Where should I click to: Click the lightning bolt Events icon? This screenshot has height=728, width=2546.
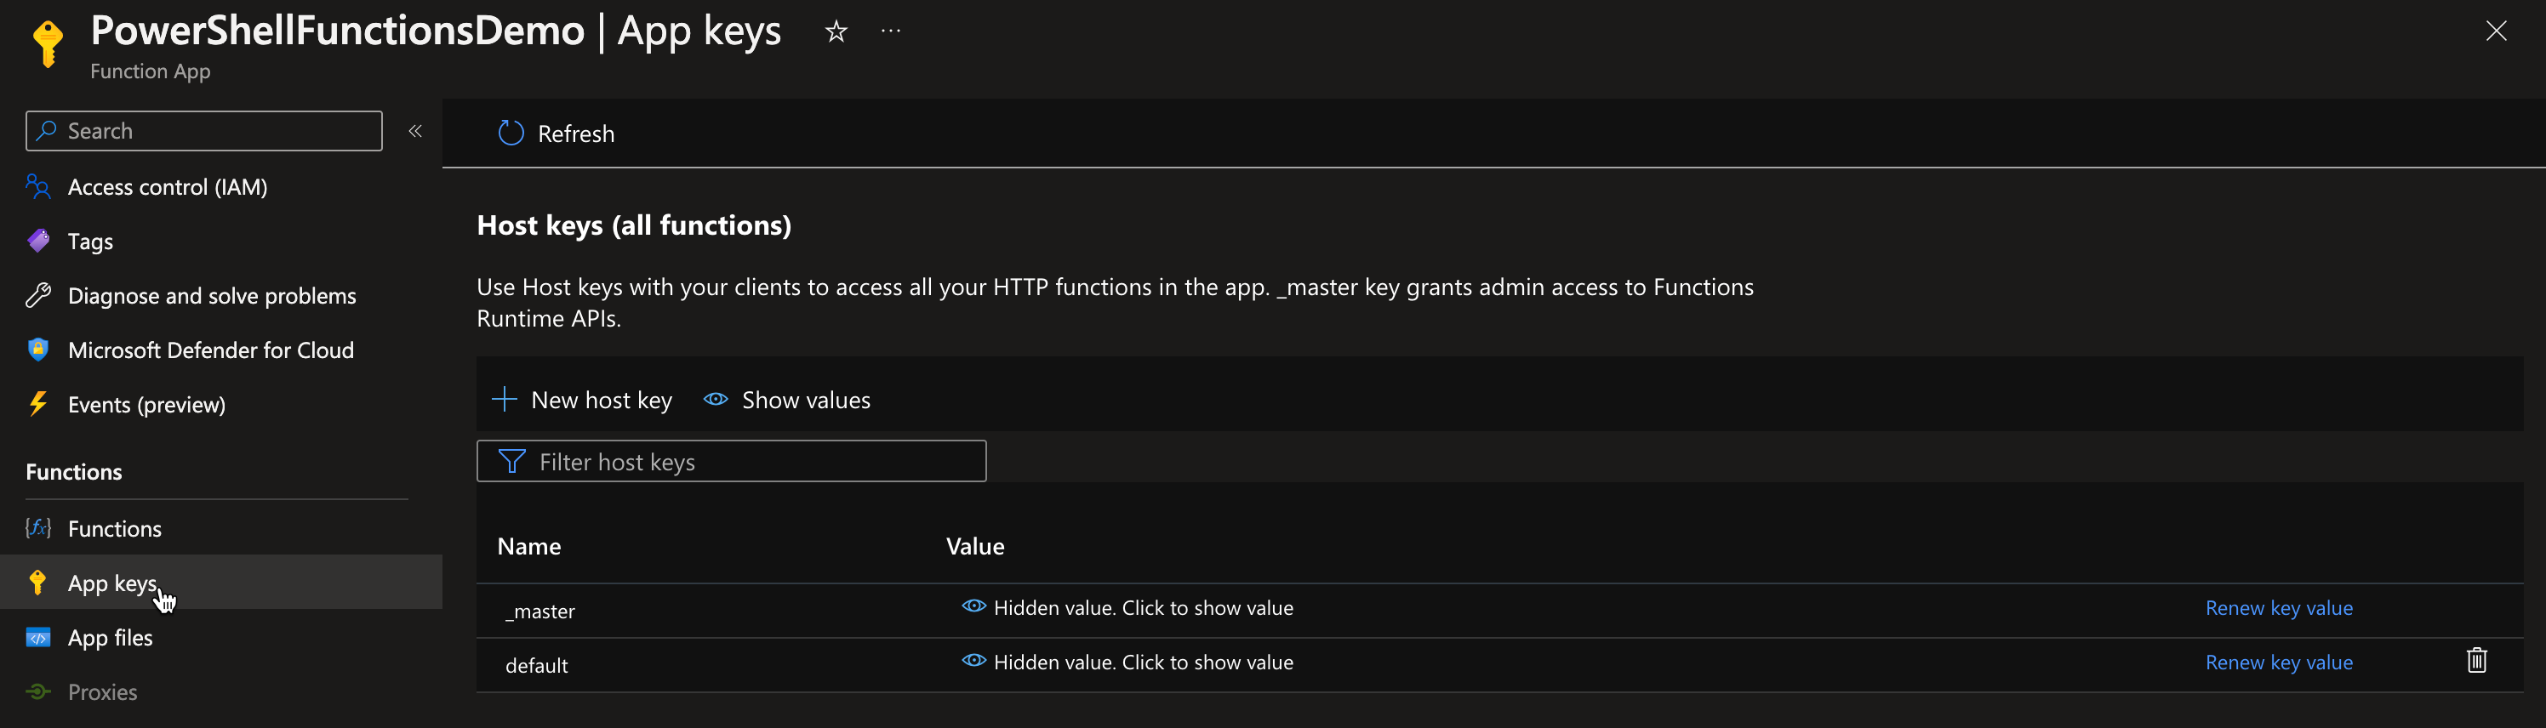click(38, 404)
